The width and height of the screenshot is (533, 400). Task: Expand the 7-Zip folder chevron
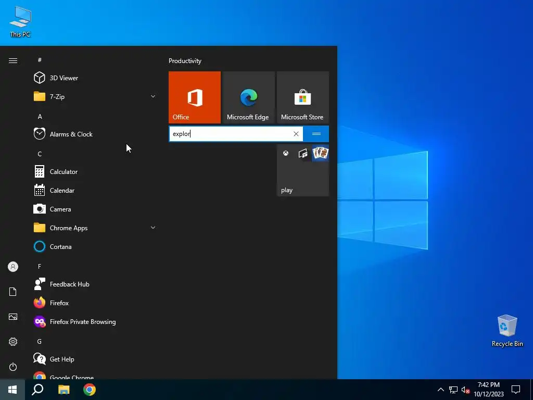pyautogui.click(x=153, y=96)
